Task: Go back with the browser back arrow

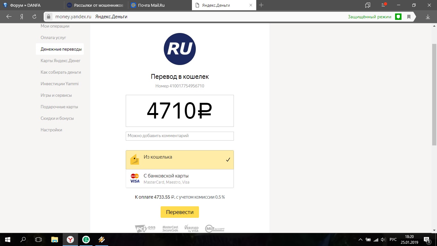Action: tap(9, 17)
